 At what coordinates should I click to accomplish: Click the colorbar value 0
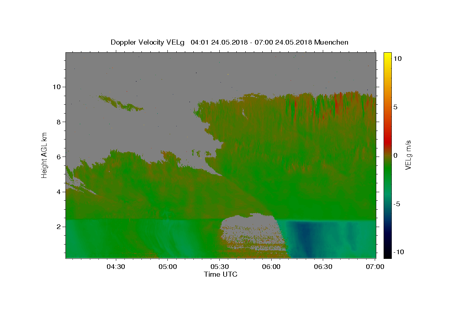pyautogui.click(x=396, y=155)
